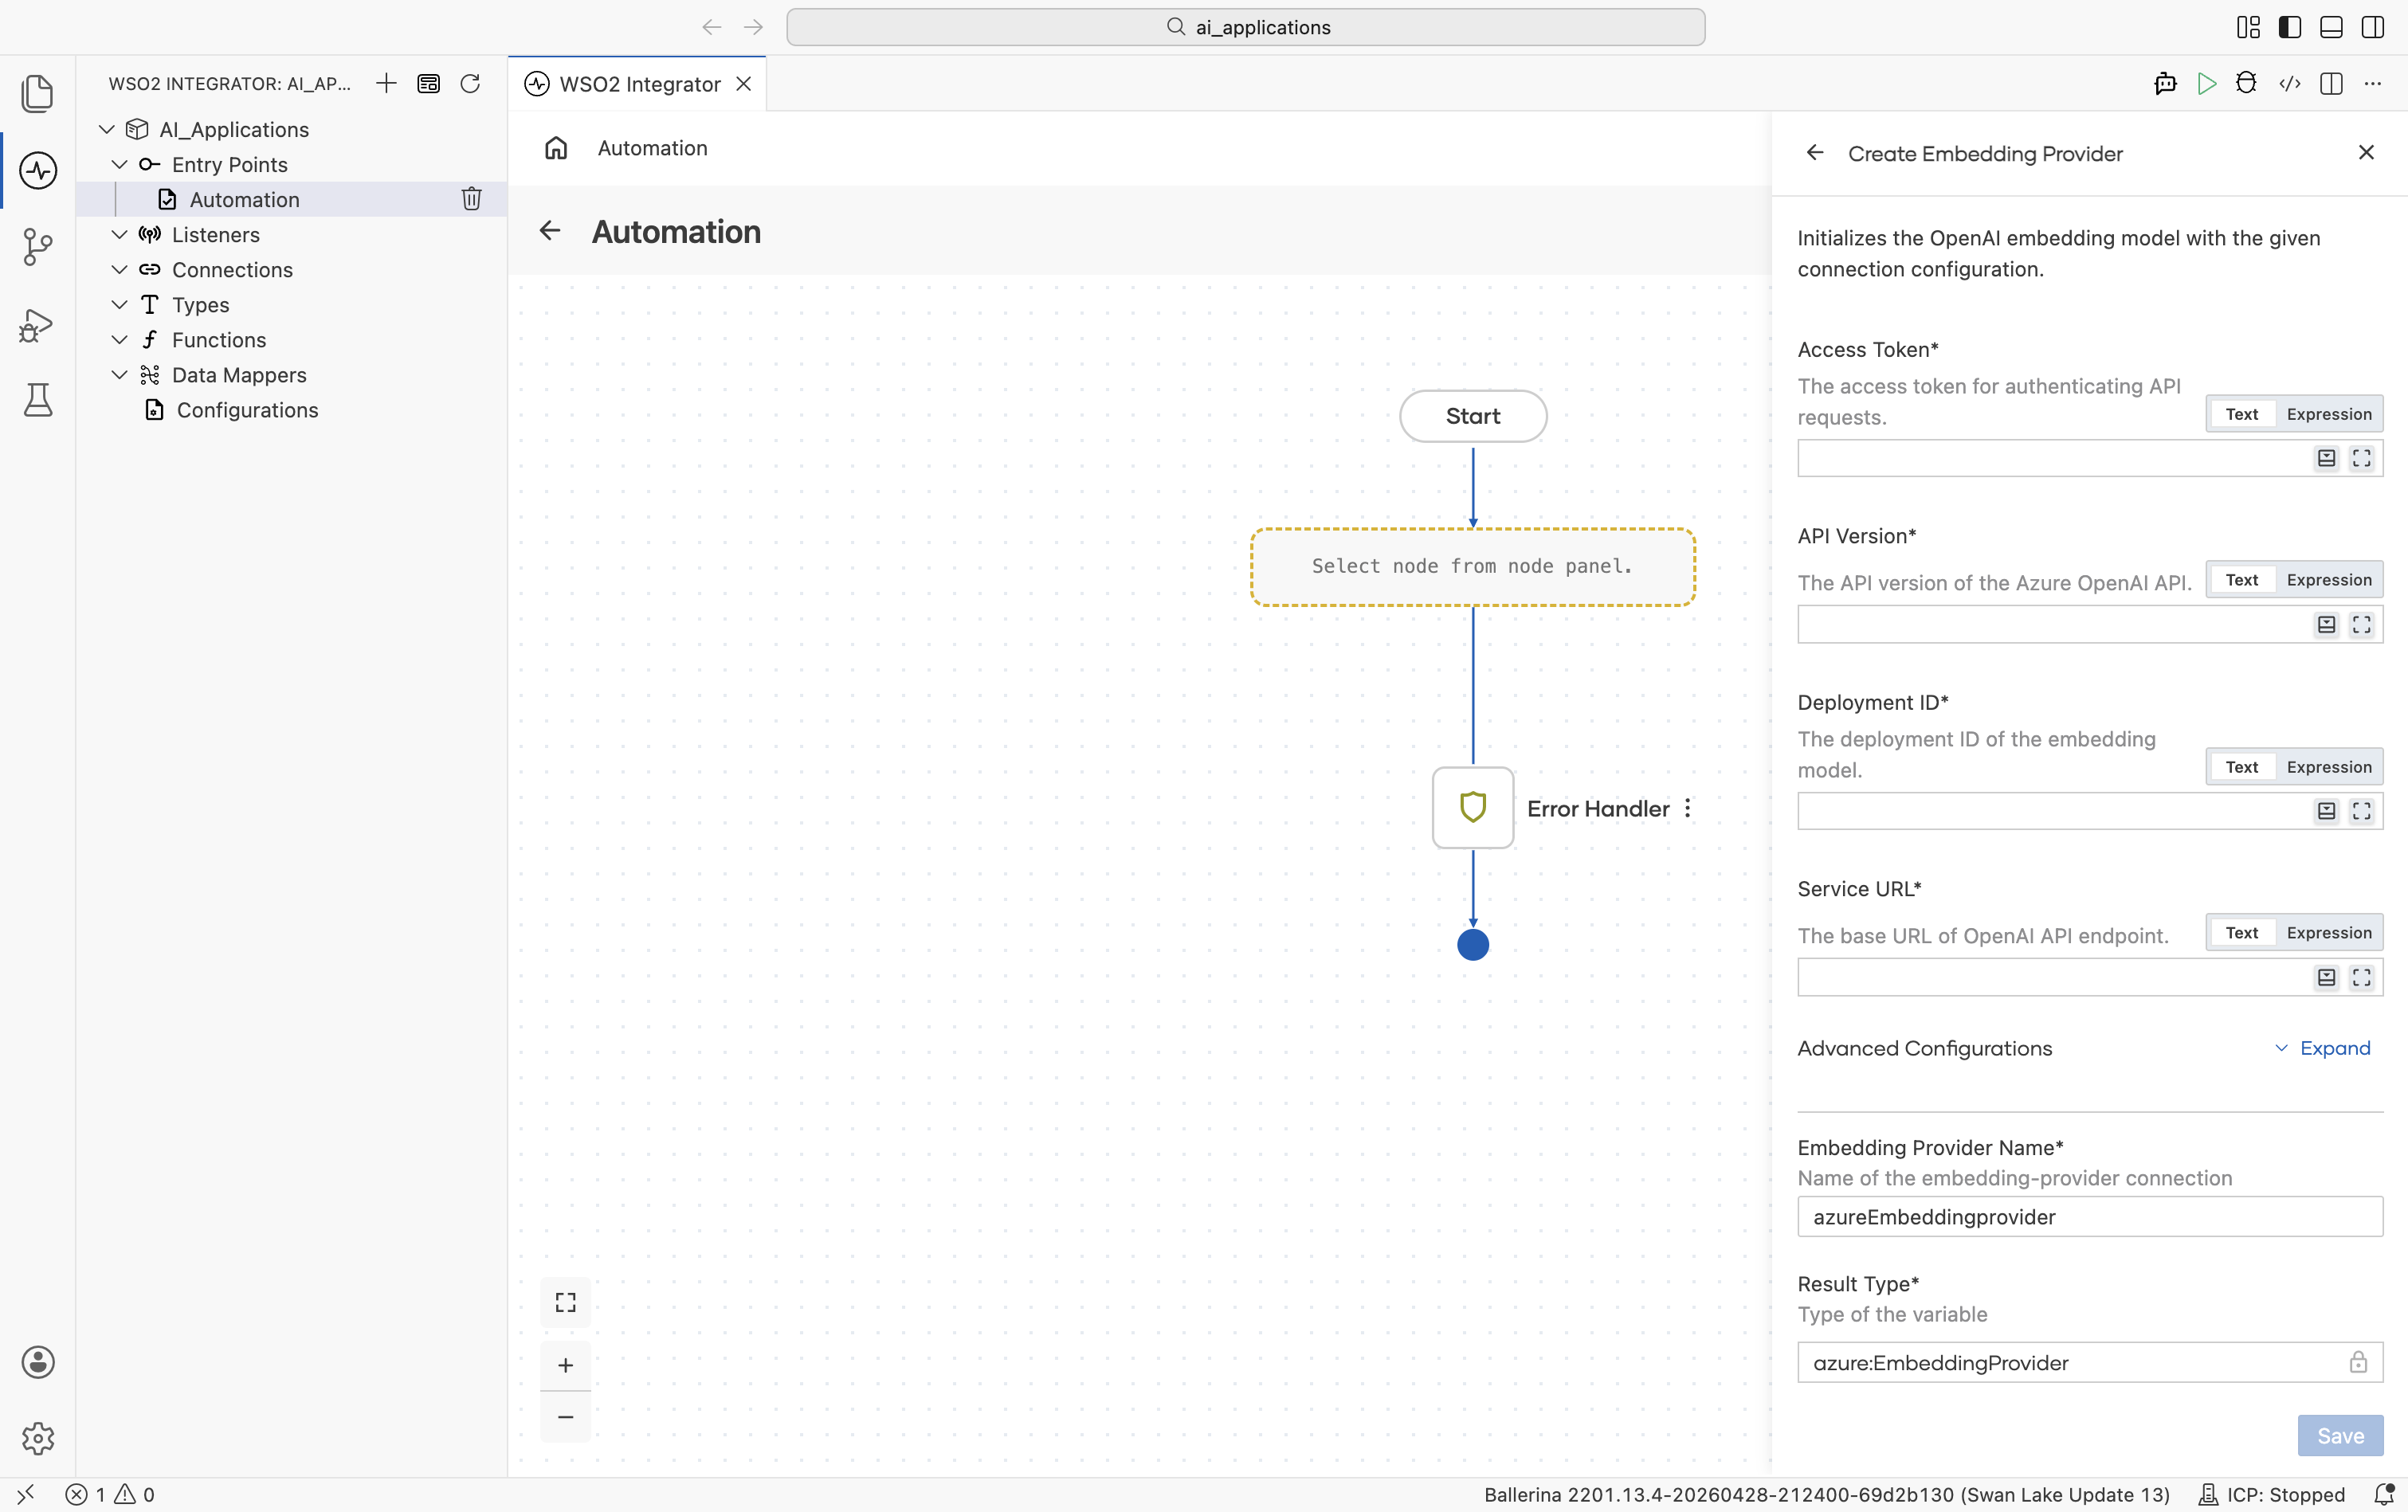Save the embedding provider

(2340, 1435)
